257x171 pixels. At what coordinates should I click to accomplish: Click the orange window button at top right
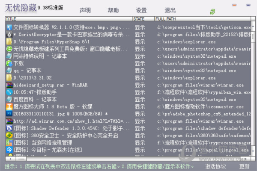(x=234, y=5)
